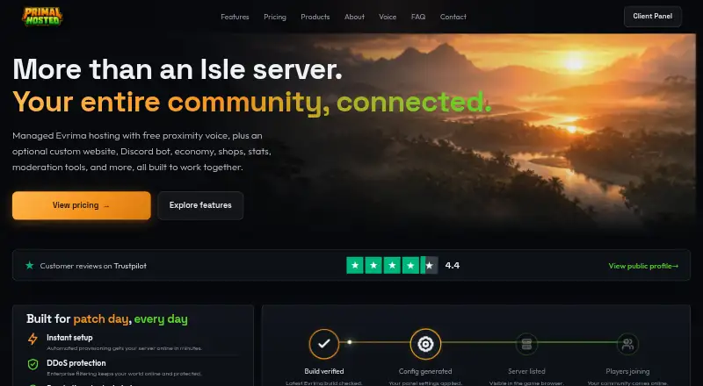Click the Server listed label
This screenshot has width=703, height=386.
point(526,371)
